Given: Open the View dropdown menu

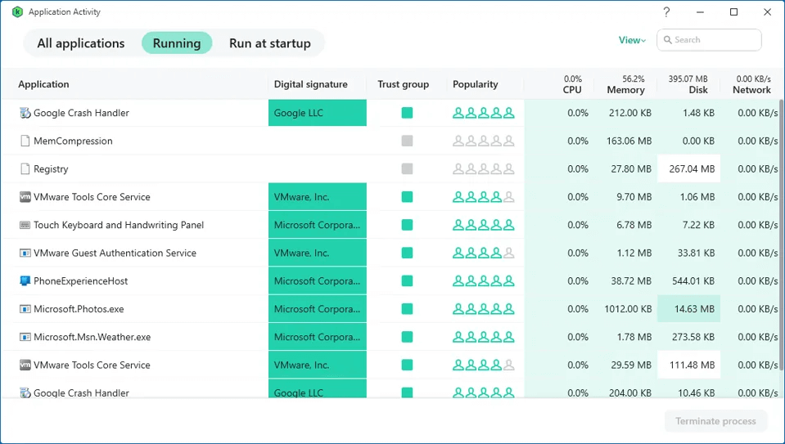Looking at the screenshot, I should pyautogui.click(x=632, y=40).
